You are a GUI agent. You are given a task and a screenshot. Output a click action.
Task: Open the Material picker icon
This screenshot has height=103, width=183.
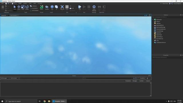tap(62, 7)
